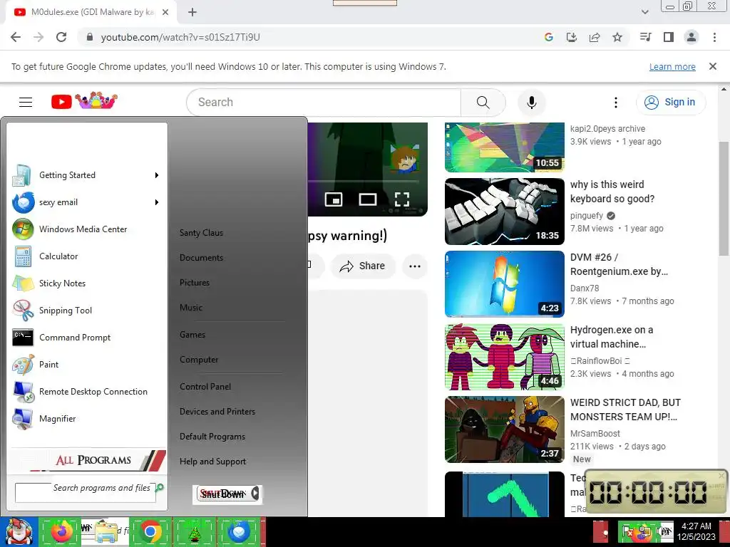Enable miniplayer on the video
This screenshot has width=730, height=547.
[334, 199]
